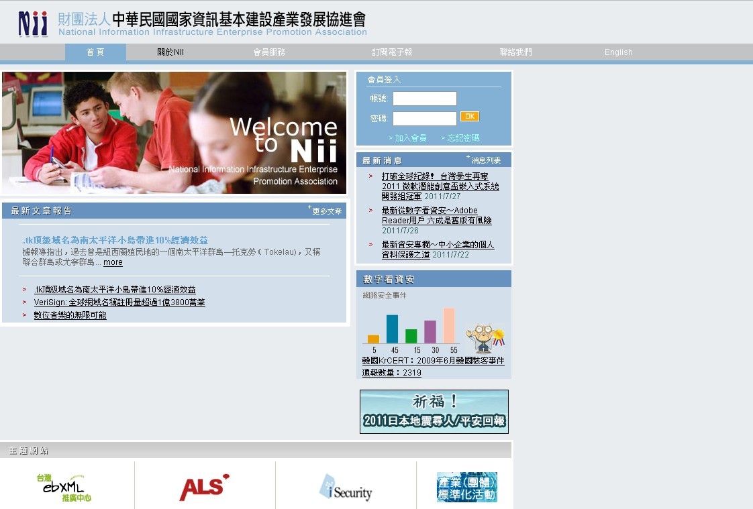Open the 會員服務 menu item
This screenshot has width=753, height=509.
click(269, 52)
